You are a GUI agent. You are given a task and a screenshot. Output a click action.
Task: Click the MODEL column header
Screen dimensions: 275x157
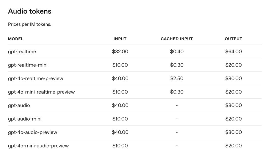(x=16, y=39)
